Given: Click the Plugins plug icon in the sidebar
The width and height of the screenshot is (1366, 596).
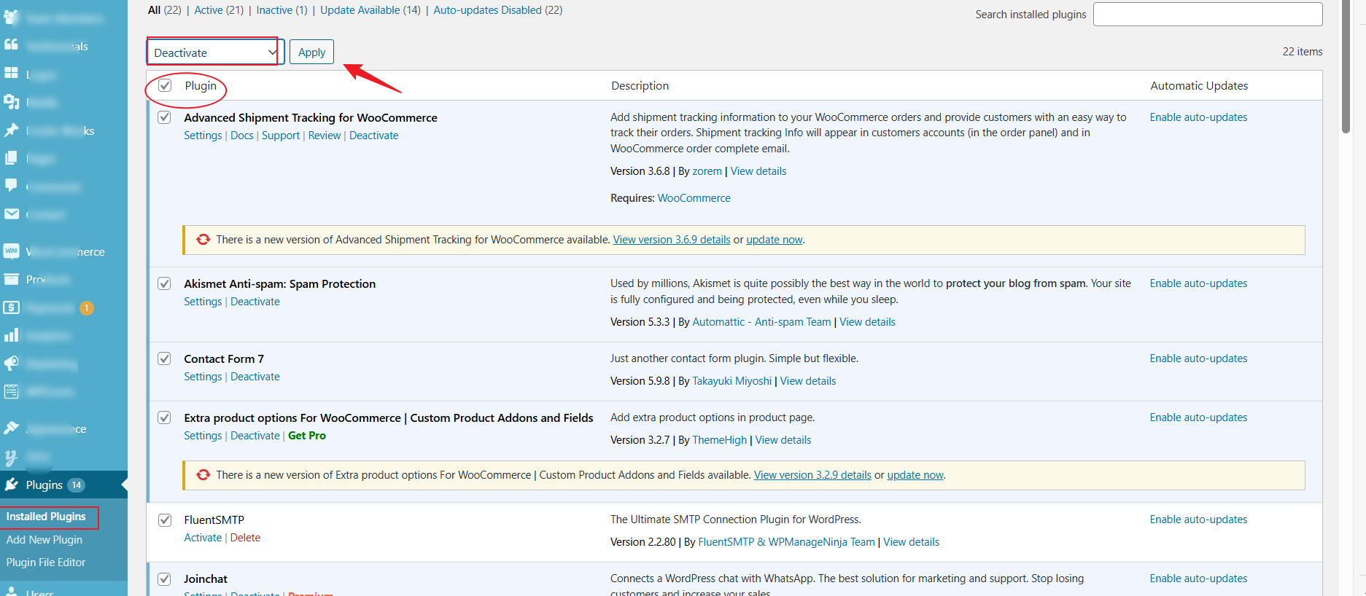Looking at the screenshot, I should [11, 485].
